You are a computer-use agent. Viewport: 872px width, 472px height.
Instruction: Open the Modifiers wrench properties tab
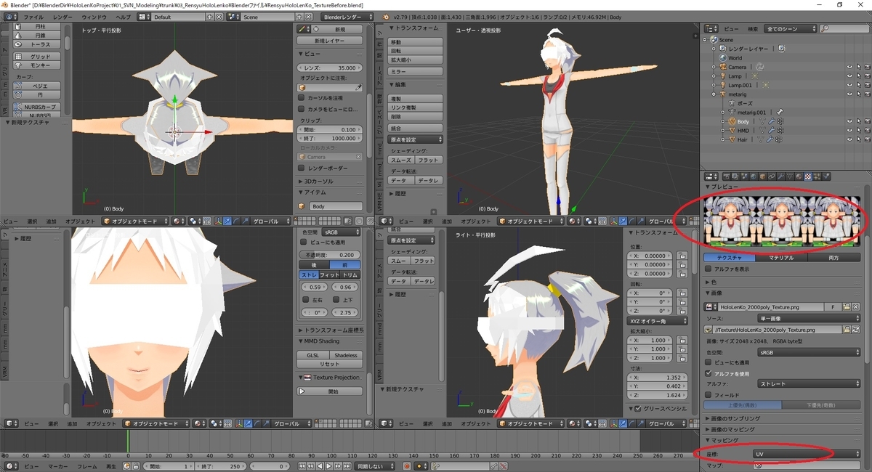780,176
